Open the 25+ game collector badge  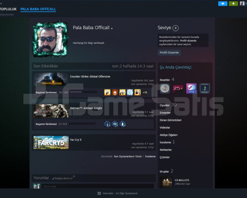[x=178, y=89]
